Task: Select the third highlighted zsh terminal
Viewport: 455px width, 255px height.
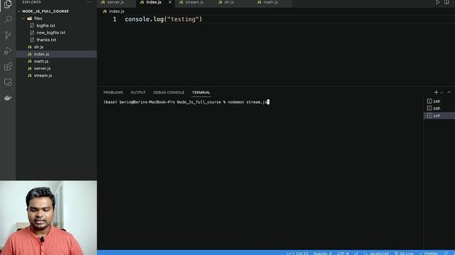Action: point(439,115)
